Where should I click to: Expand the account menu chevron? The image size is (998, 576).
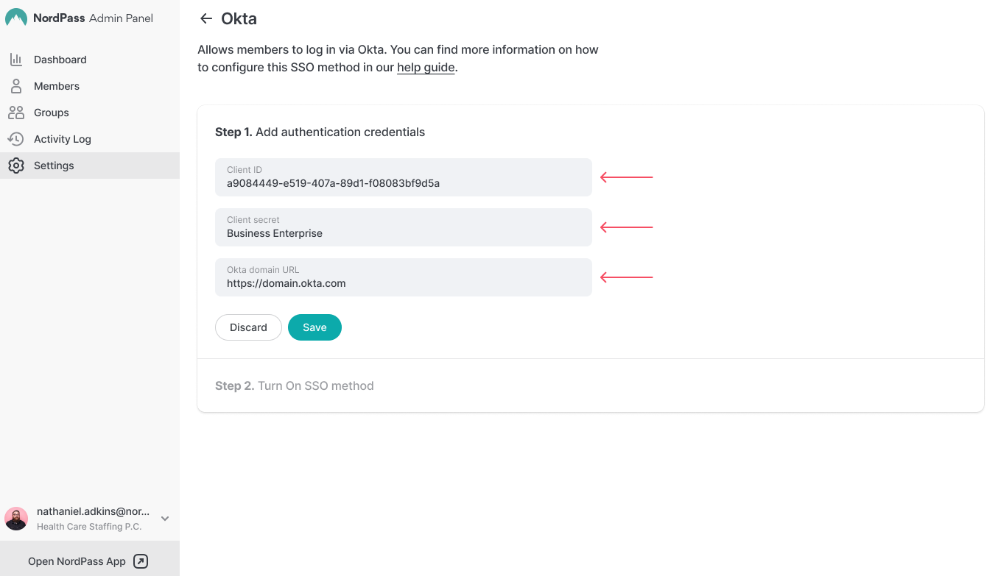tap(165, 519)
